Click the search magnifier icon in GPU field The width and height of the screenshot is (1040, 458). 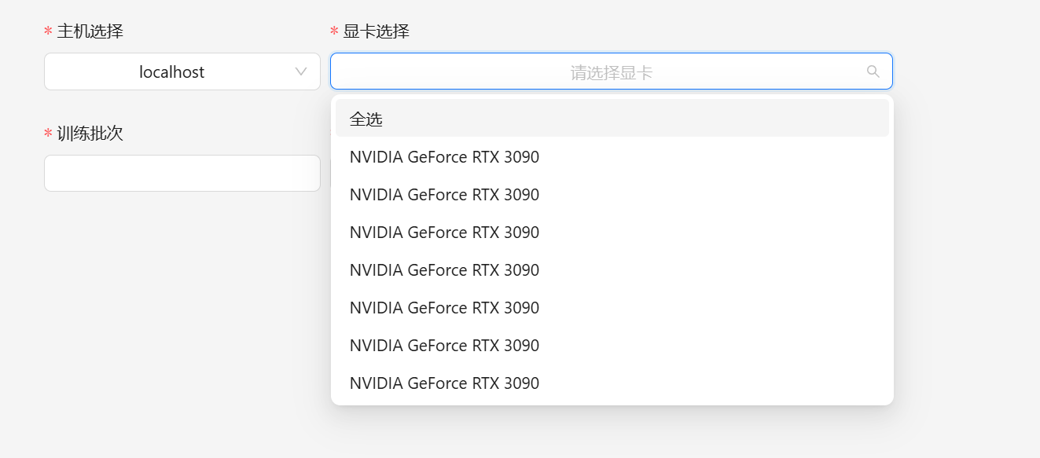(873, 71)
